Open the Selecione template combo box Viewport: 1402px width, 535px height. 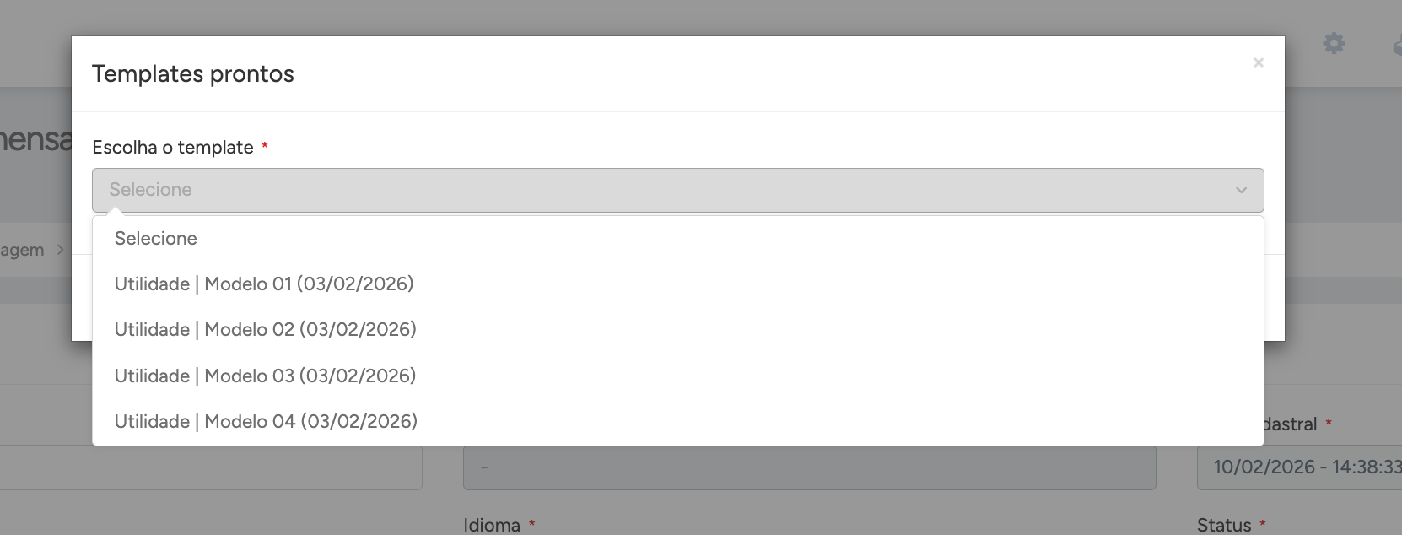(x=677, y=190)
